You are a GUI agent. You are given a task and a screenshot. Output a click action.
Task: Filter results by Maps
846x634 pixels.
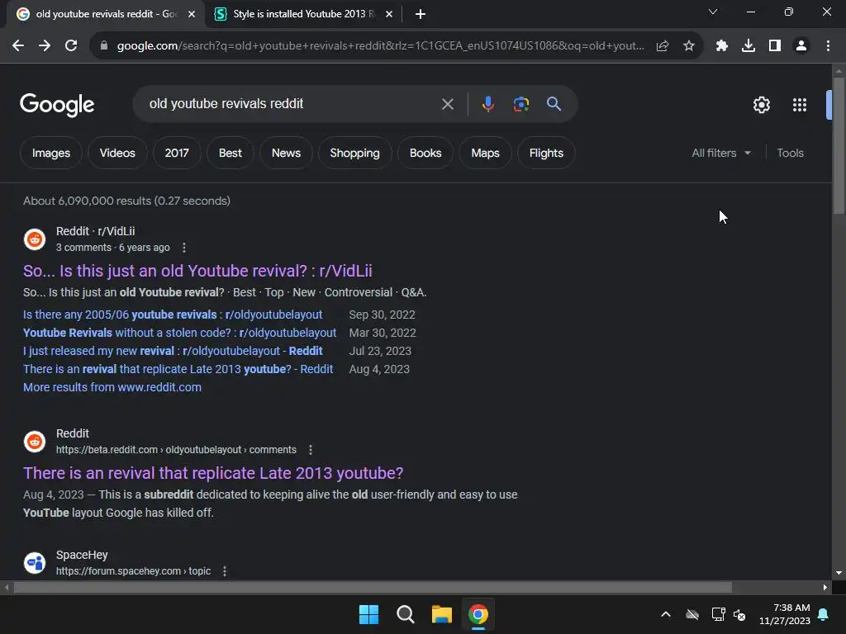(x=485, y=153)
